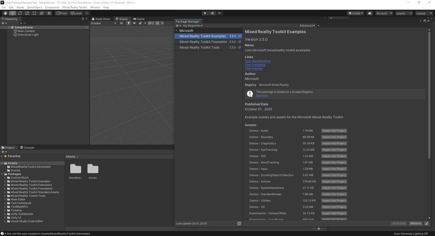The height and width of the screenshot is (236, 435).
Task: Import Demos - Audio sample into project
Action: click(334, 131)
